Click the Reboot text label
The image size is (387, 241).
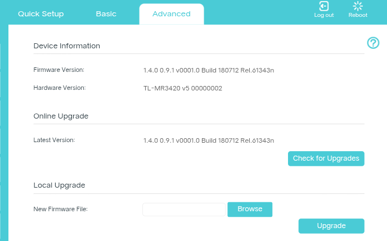358,15
